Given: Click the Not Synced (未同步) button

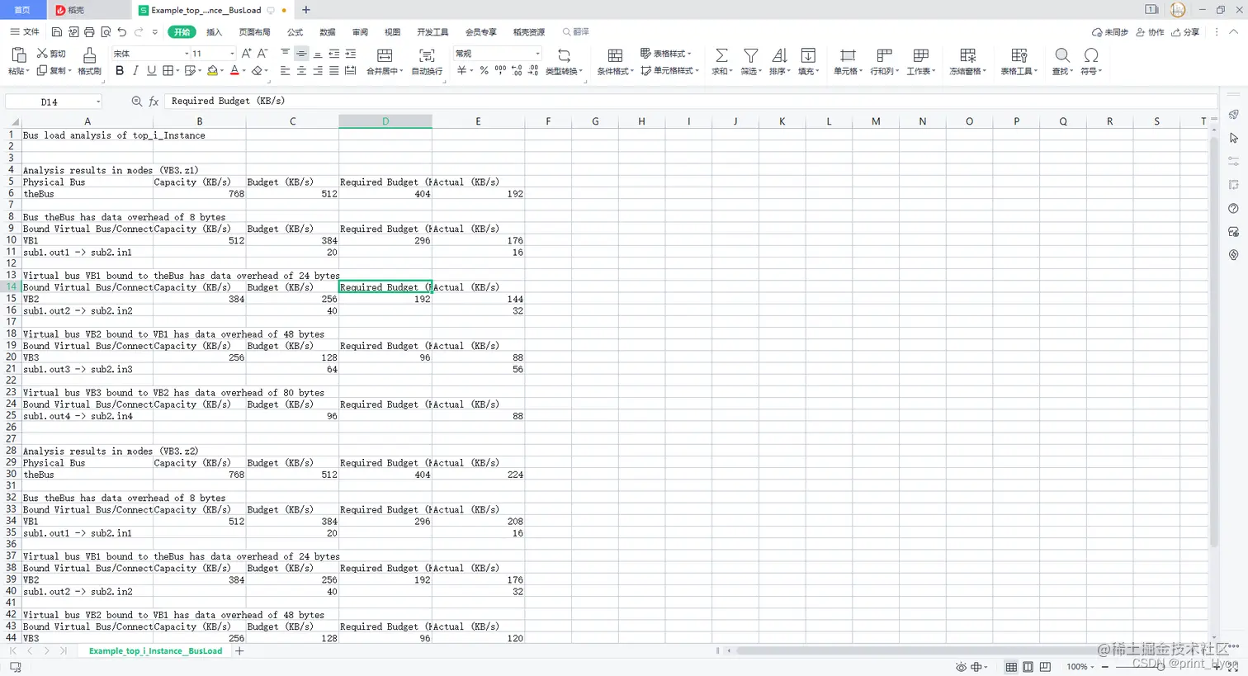Looking at the screenshot, I should click(x=1110, y=32).
